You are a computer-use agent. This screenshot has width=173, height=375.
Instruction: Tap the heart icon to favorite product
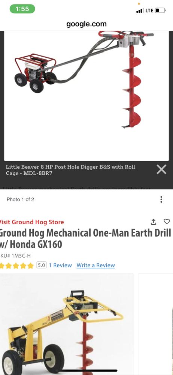[x=167, y=222]
